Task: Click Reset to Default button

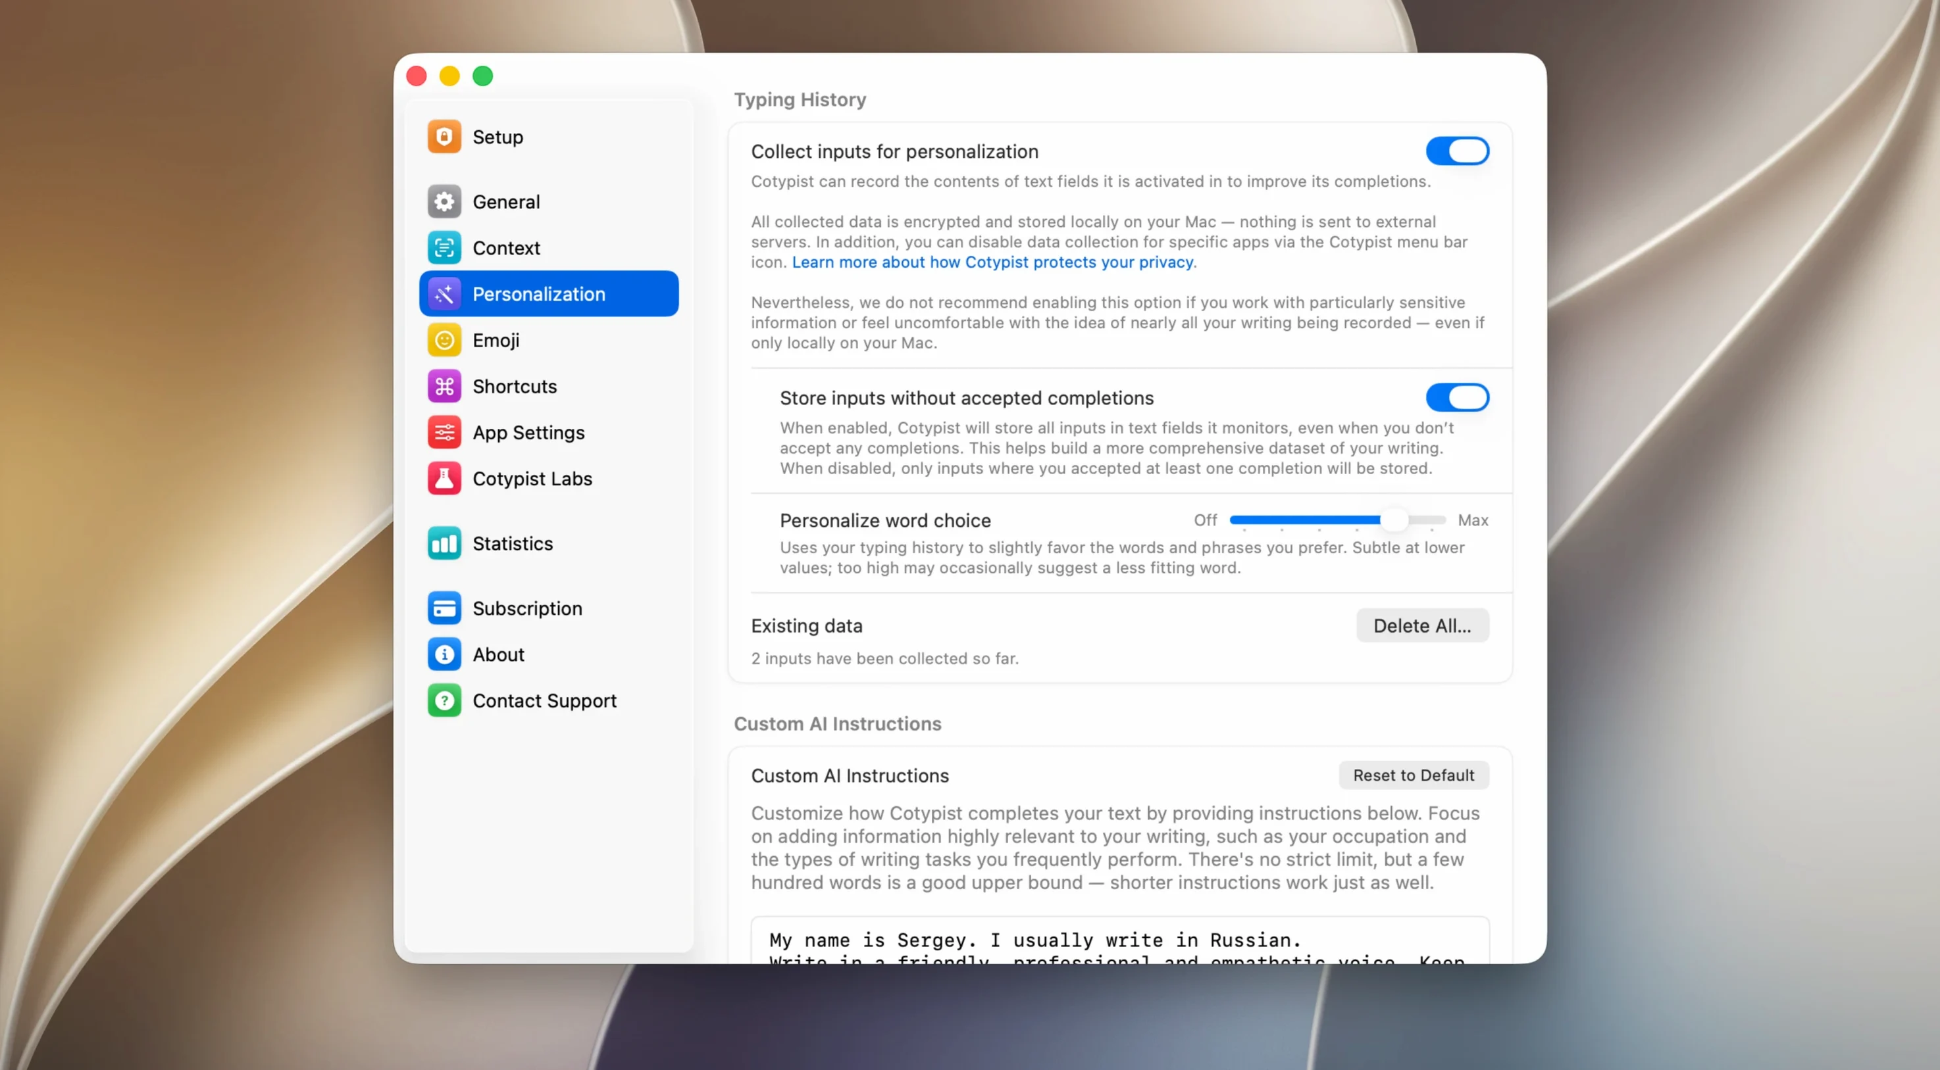Action: [x=1414, y=775]
